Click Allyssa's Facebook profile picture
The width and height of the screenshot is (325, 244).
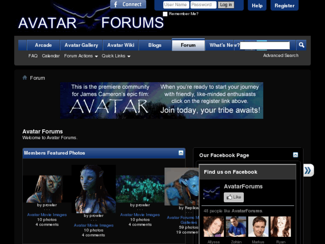214,227
